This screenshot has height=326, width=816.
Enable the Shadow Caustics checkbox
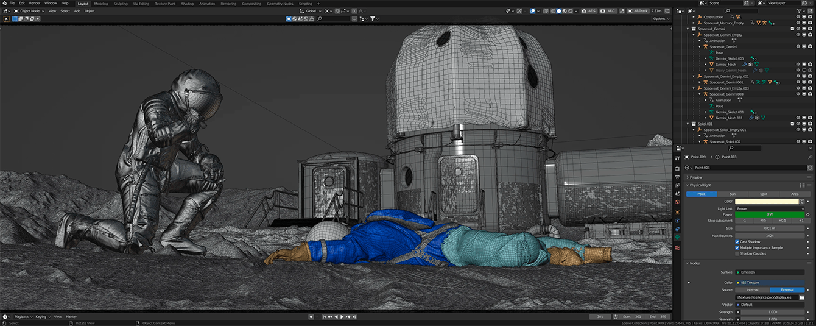(737, 253)
